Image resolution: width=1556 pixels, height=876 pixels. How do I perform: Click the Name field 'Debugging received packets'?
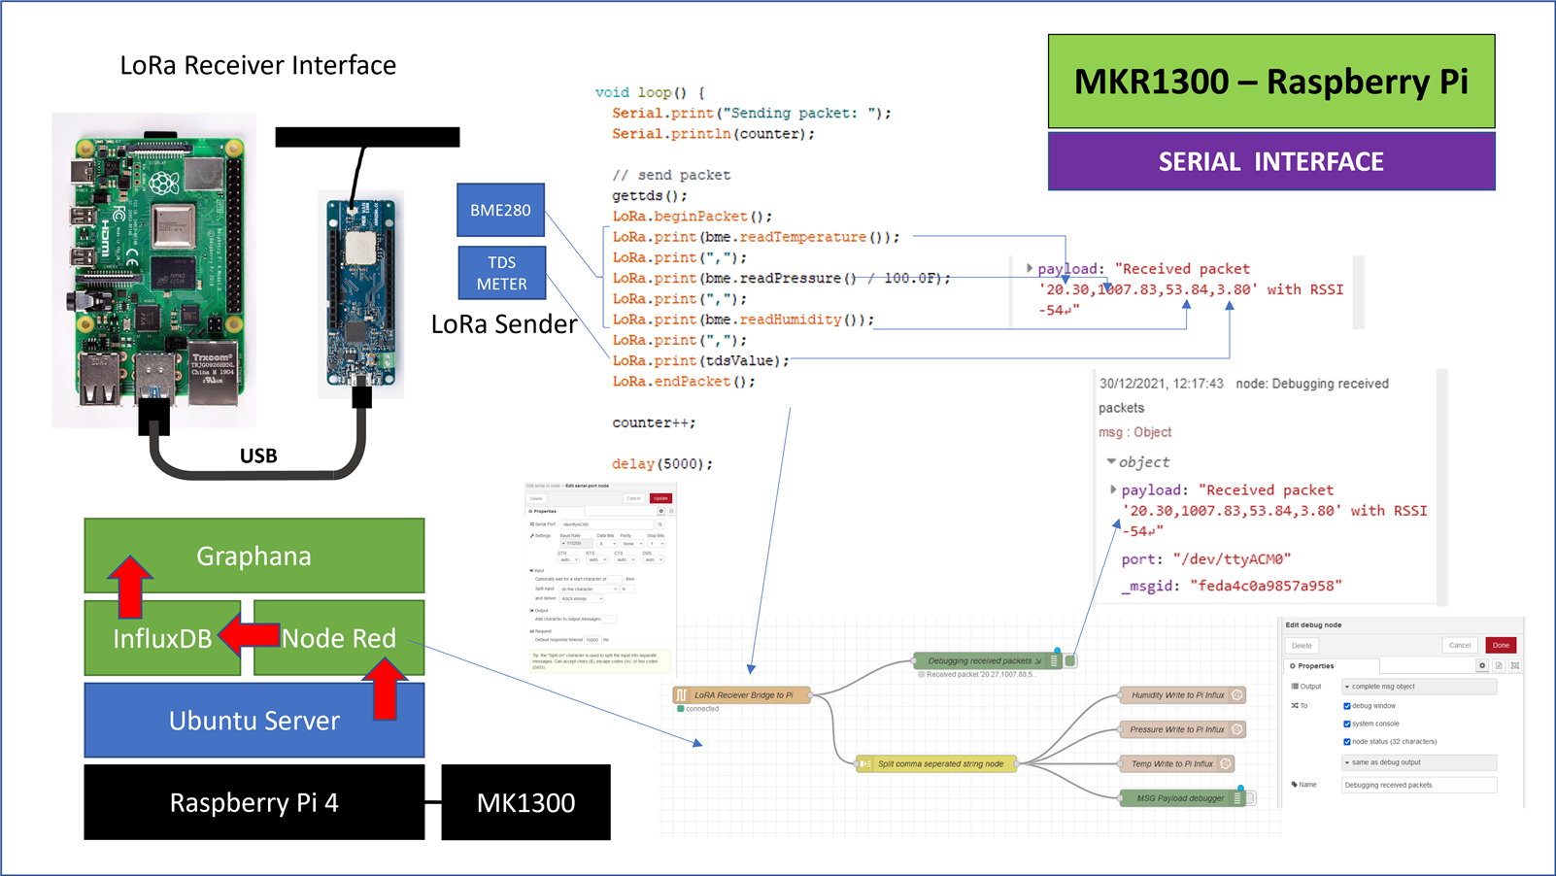pyautogui.click(x=1419, y=785)
